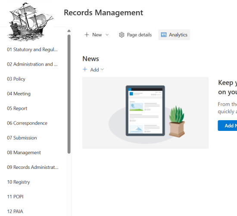Open the 12 PAIA nav link

15,211
